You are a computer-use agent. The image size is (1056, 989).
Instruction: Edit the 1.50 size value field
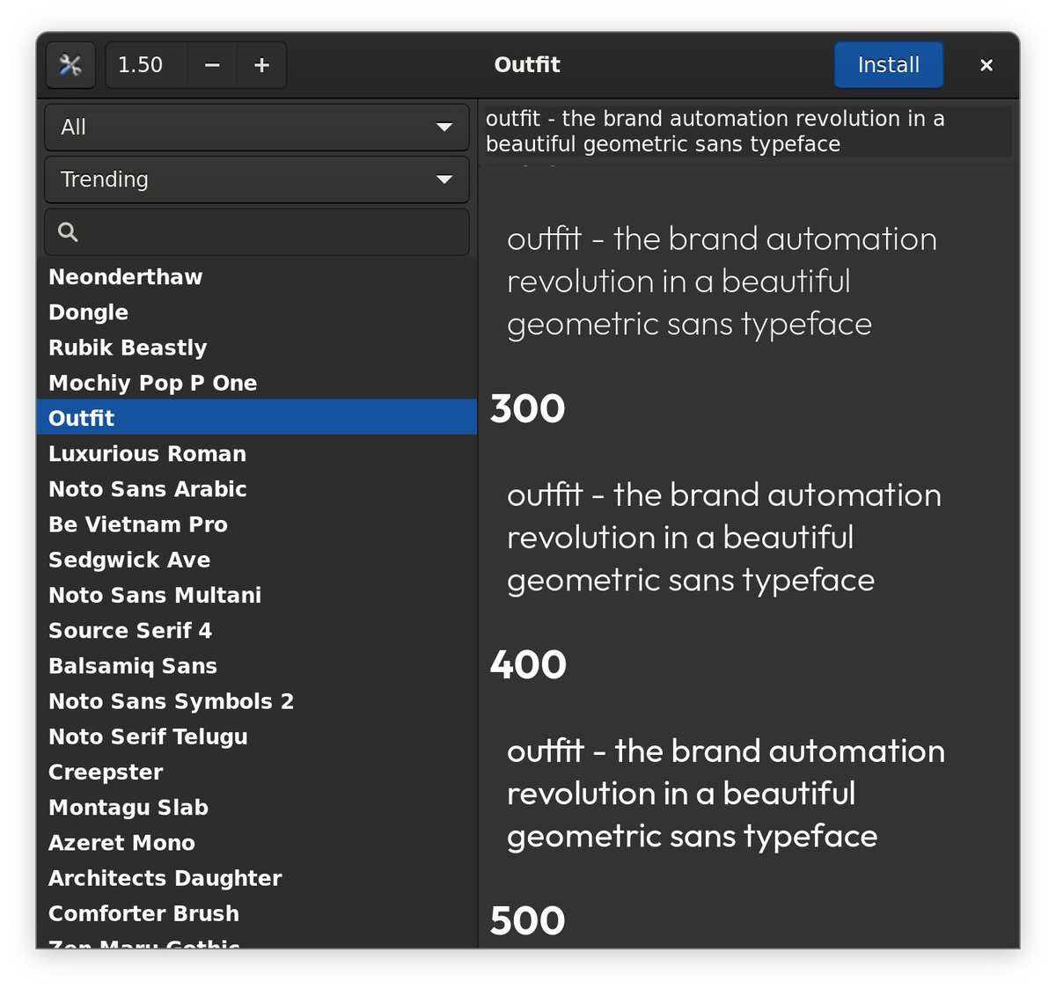click(147, 65)
